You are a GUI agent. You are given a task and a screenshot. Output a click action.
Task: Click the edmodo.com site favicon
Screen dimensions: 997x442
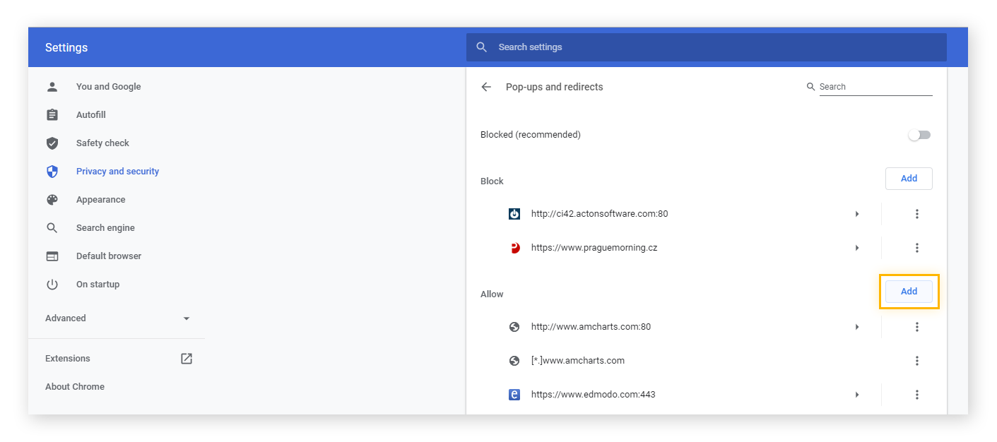(x=514, y=394)
